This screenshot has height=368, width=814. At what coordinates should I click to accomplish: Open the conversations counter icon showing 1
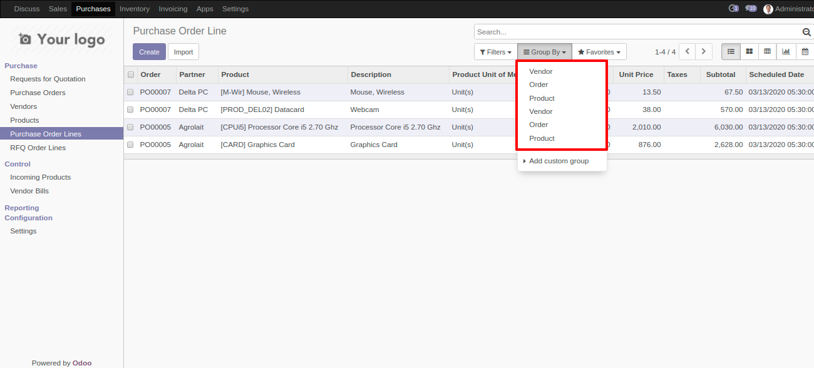734,9
